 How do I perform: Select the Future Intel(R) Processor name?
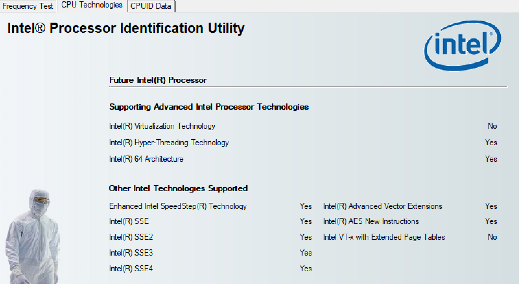158,80
